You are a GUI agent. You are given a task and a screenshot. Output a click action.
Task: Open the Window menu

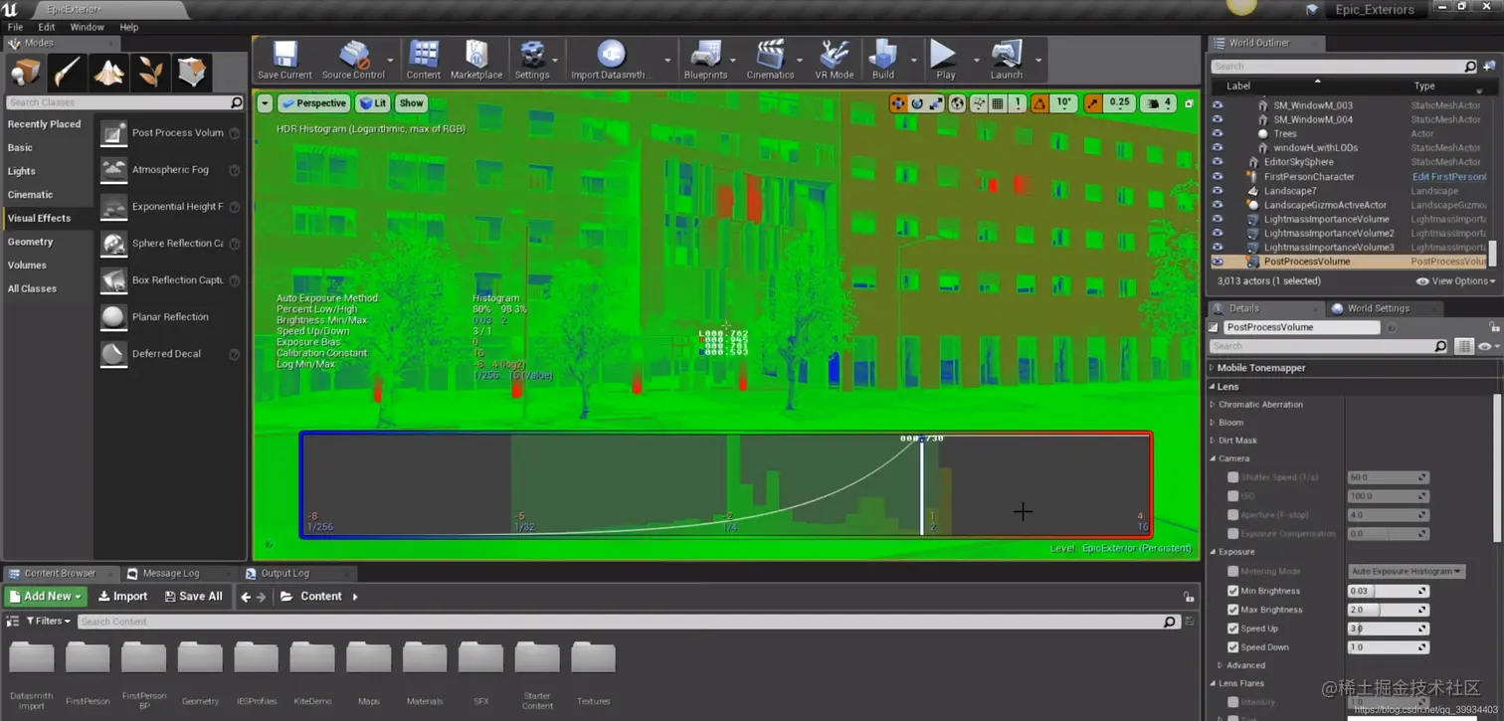pos(87,27)
